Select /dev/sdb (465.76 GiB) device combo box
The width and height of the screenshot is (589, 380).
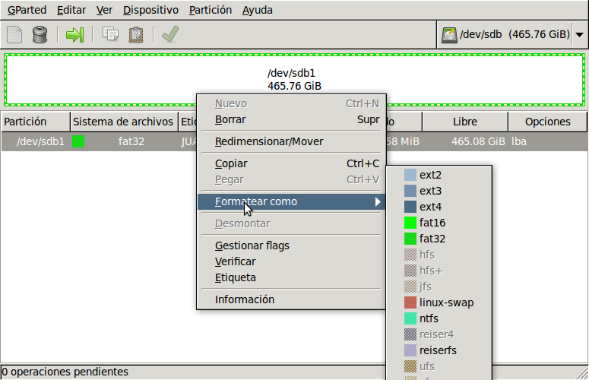pos(512,35)
